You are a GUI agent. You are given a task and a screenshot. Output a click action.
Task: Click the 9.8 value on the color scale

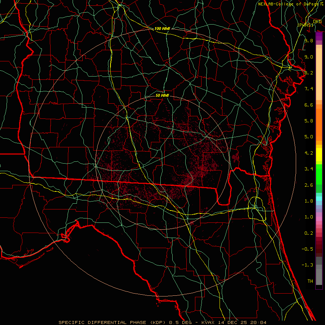309,40
